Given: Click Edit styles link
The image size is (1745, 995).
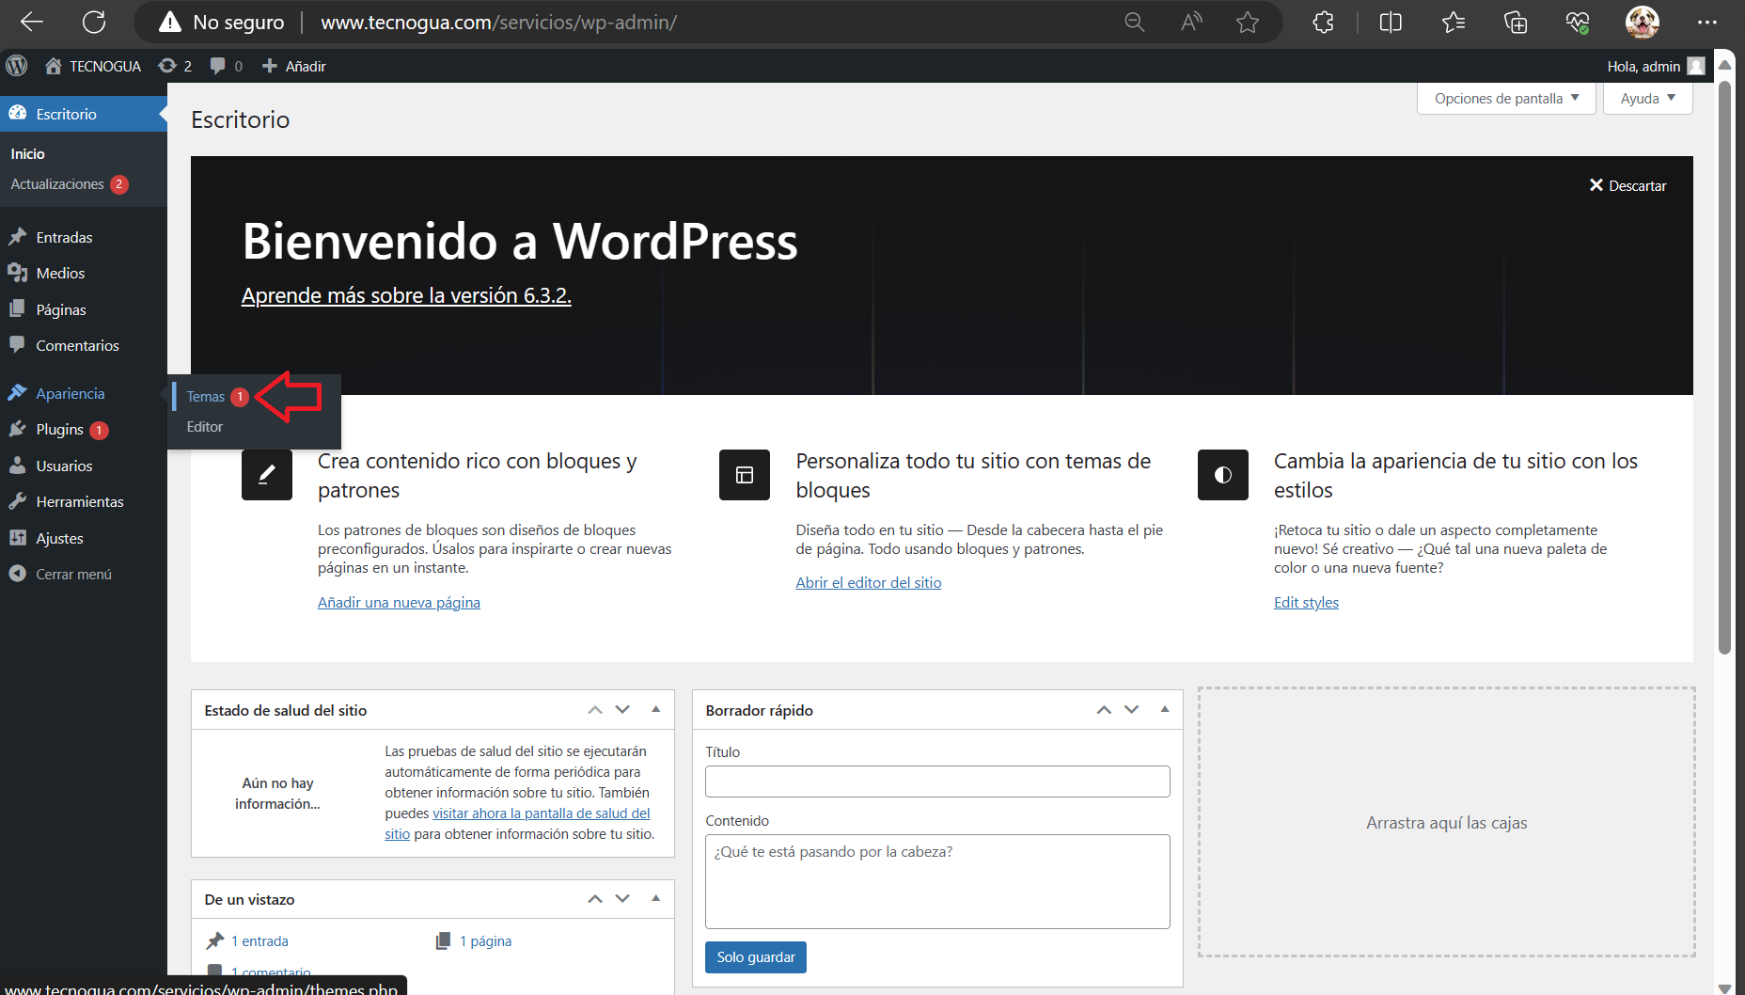Looking at the screenshot, I should (x=1306, y=603).
